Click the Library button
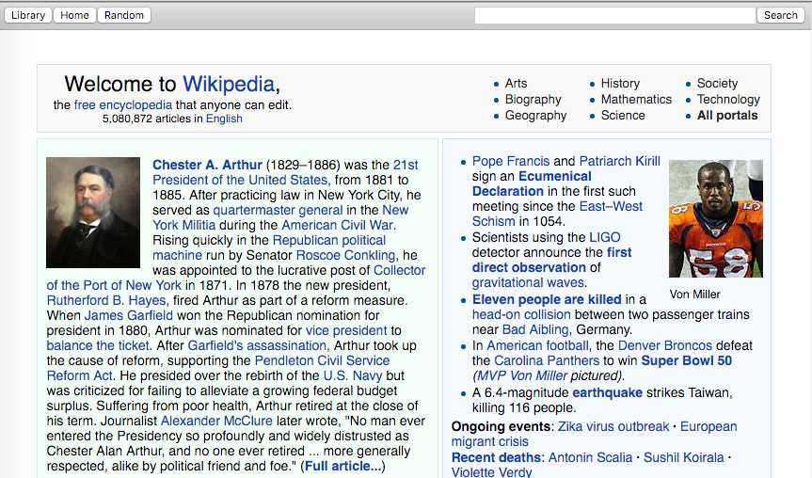The height and width of the screenshot is (478, 812). tap(28, 15)
